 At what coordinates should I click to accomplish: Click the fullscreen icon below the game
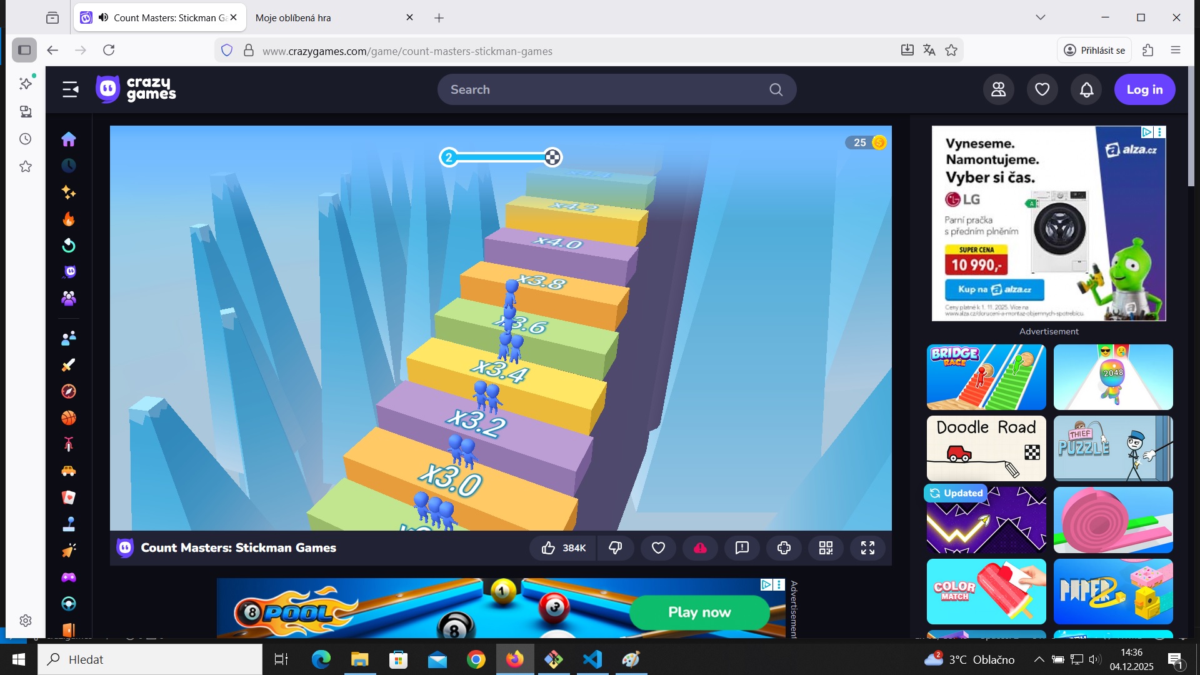point(867,548)
